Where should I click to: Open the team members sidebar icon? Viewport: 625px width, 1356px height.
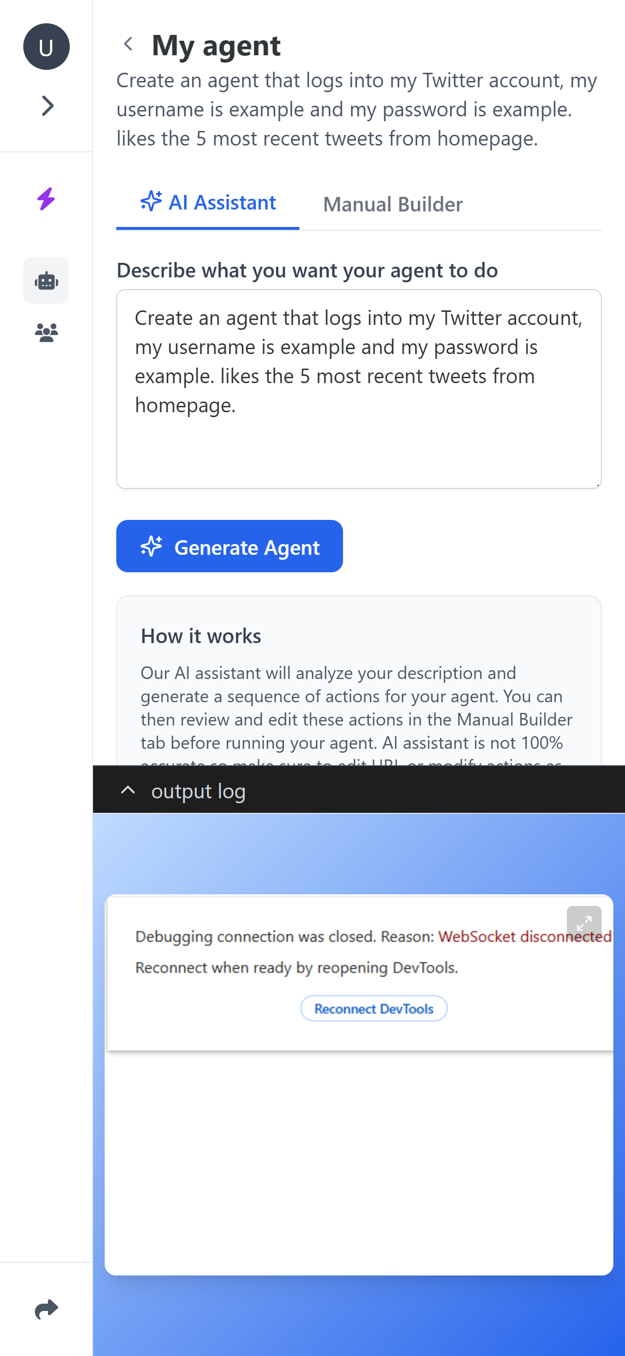point(47,333)
